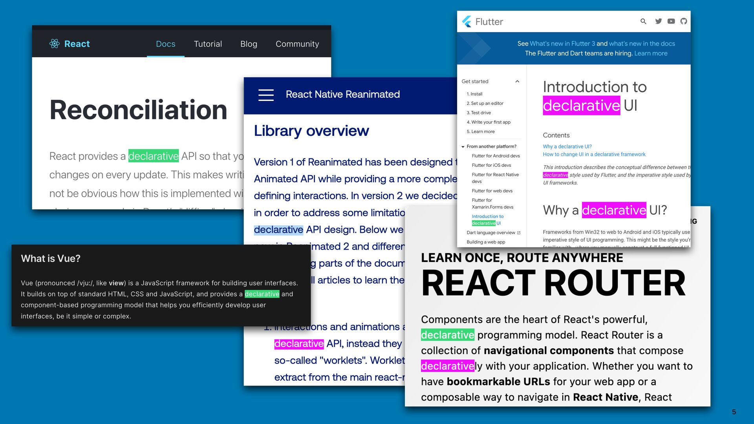754x424 pixels.
Task: Open Flutter for React Native devs
Action: coord(495,178)
